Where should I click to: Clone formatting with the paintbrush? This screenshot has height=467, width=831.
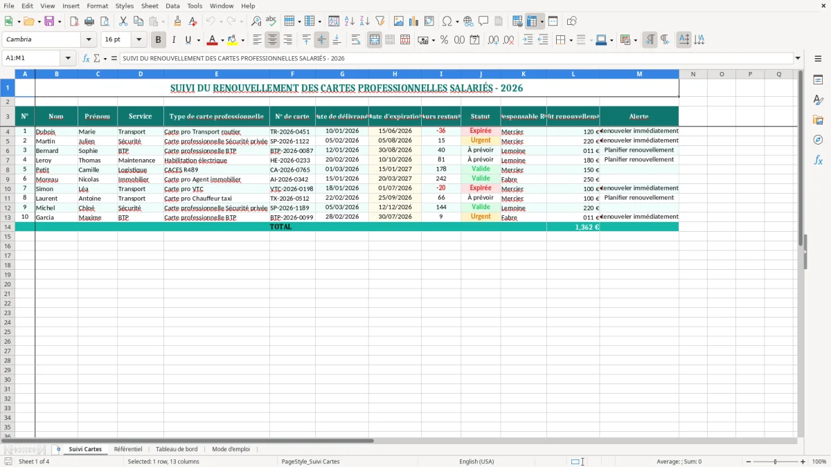tap(177, 21)
